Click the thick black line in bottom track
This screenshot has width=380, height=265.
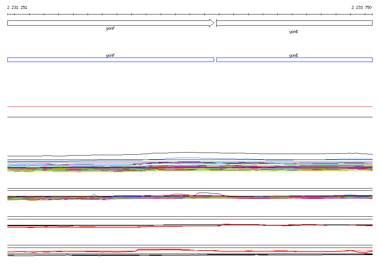tap(223, 255)
